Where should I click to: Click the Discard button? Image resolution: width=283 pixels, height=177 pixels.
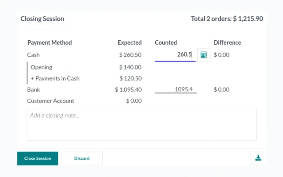point(82,158)
